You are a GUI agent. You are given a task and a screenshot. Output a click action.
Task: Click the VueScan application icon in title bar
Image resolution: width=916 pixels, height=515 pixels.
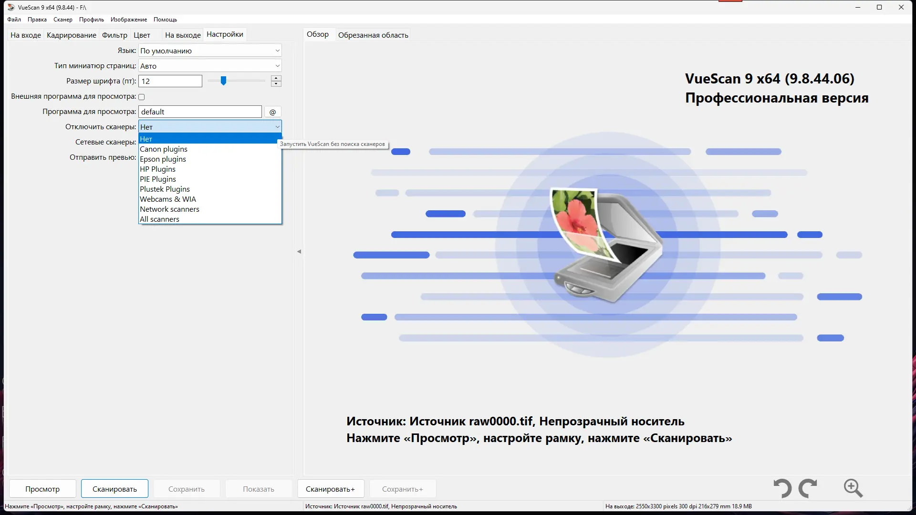click(x=10, y=7)
